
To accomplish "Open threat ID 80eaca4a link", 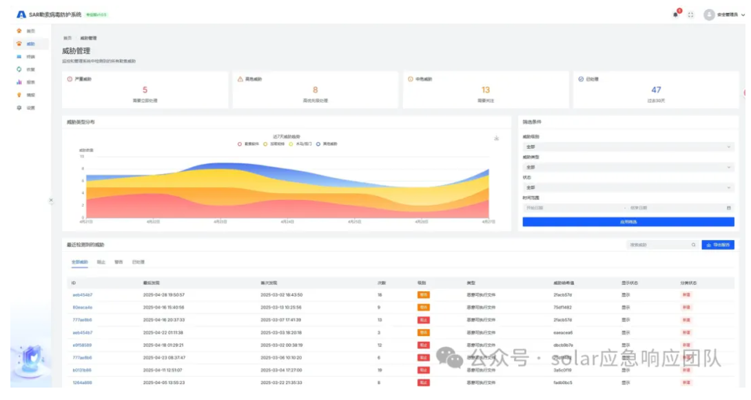I will [x=82, y=308].
